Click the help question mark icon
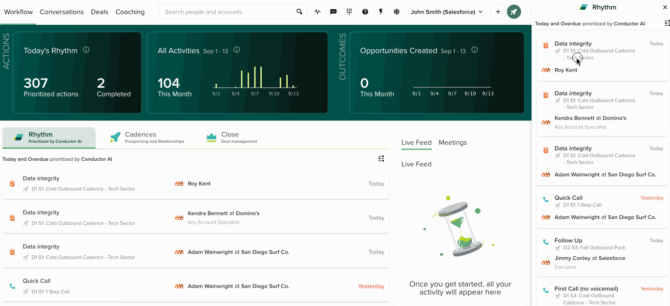The height and width of the screenshot is (306, 670). coord(365,12)
